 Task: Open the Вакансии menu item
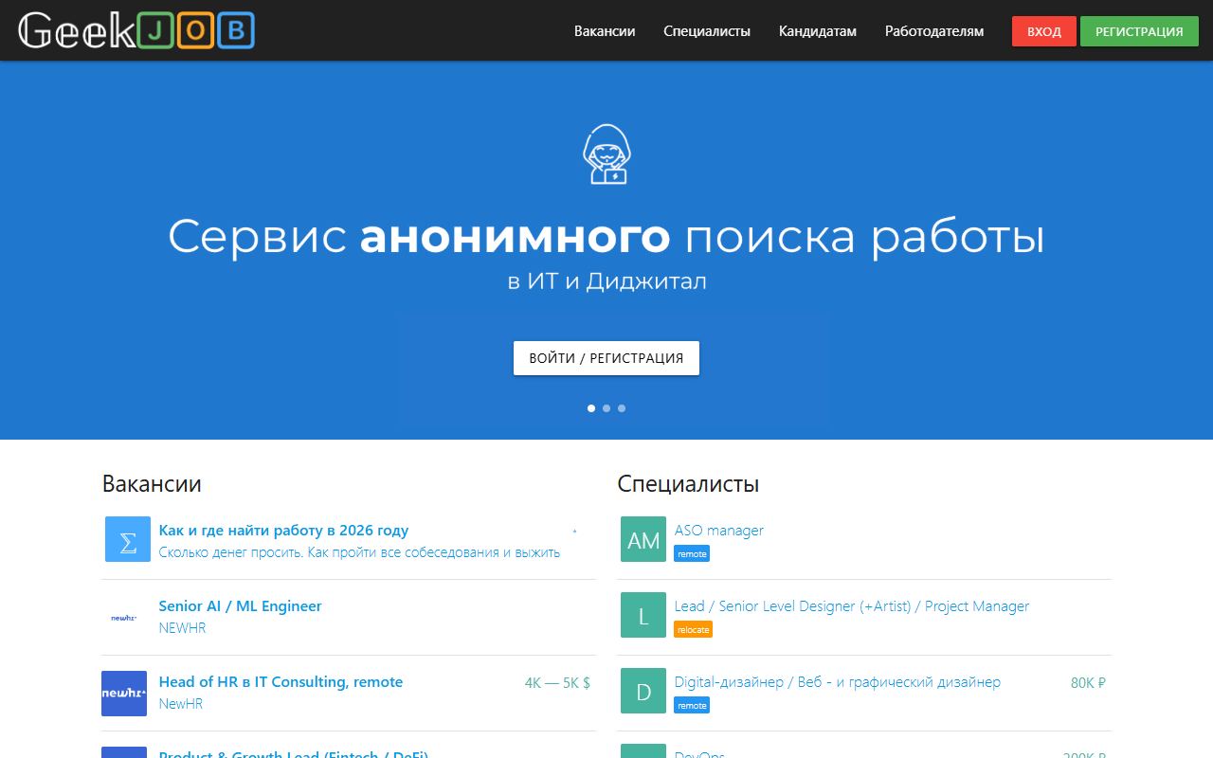[x=605, y=31]
